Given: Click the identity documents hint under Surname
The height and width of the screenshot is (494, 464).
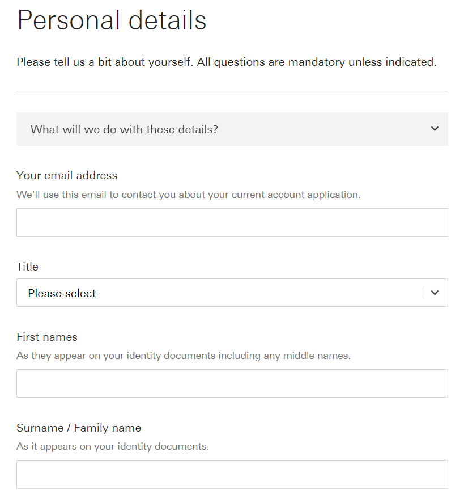Looking at the screenshot, I should [113, 446].
